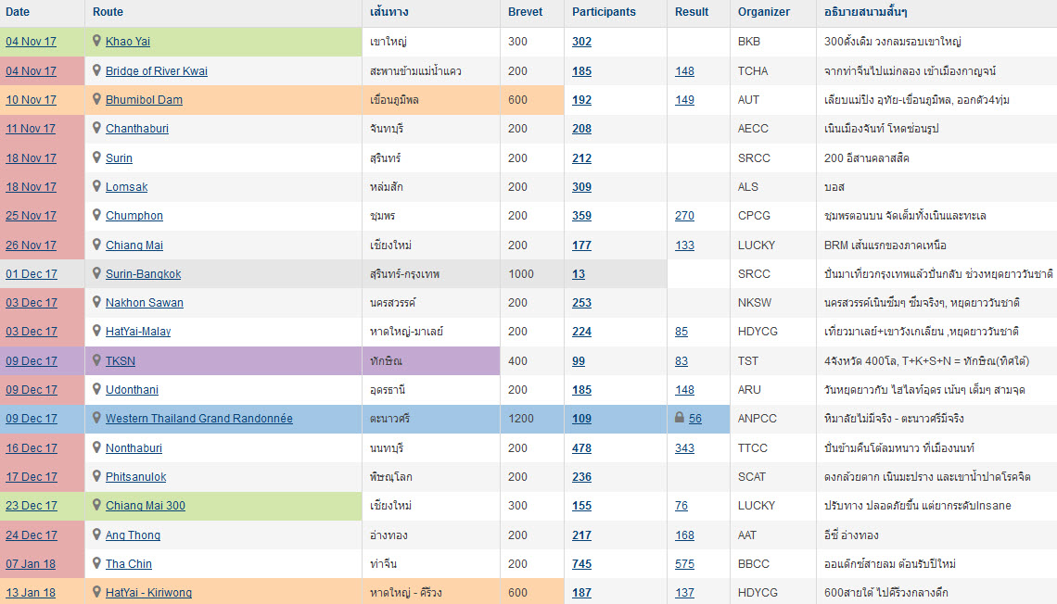Viewport: 1057px width, 604px height.
Task: View the 478 participants of Nonthaburi
Action: point(581,447)
